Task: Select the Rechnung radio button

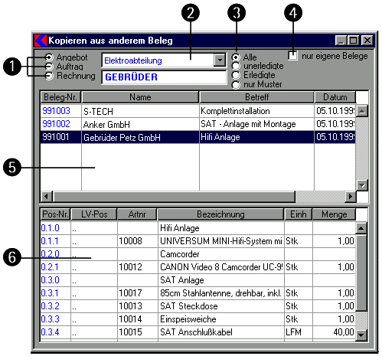Action: point(48,76)
